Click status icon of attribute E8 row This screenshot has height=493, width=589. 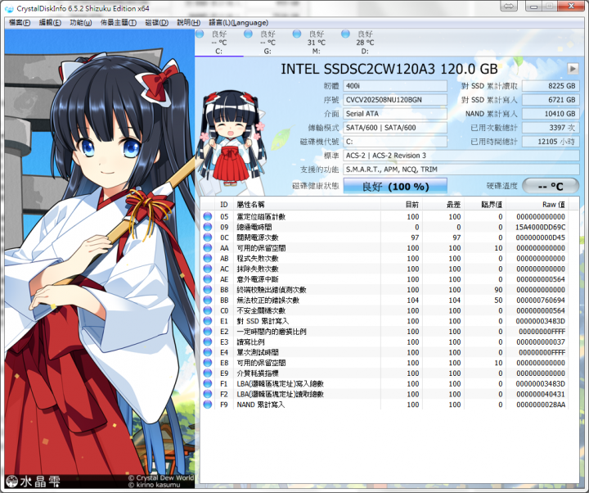point(207,363)
